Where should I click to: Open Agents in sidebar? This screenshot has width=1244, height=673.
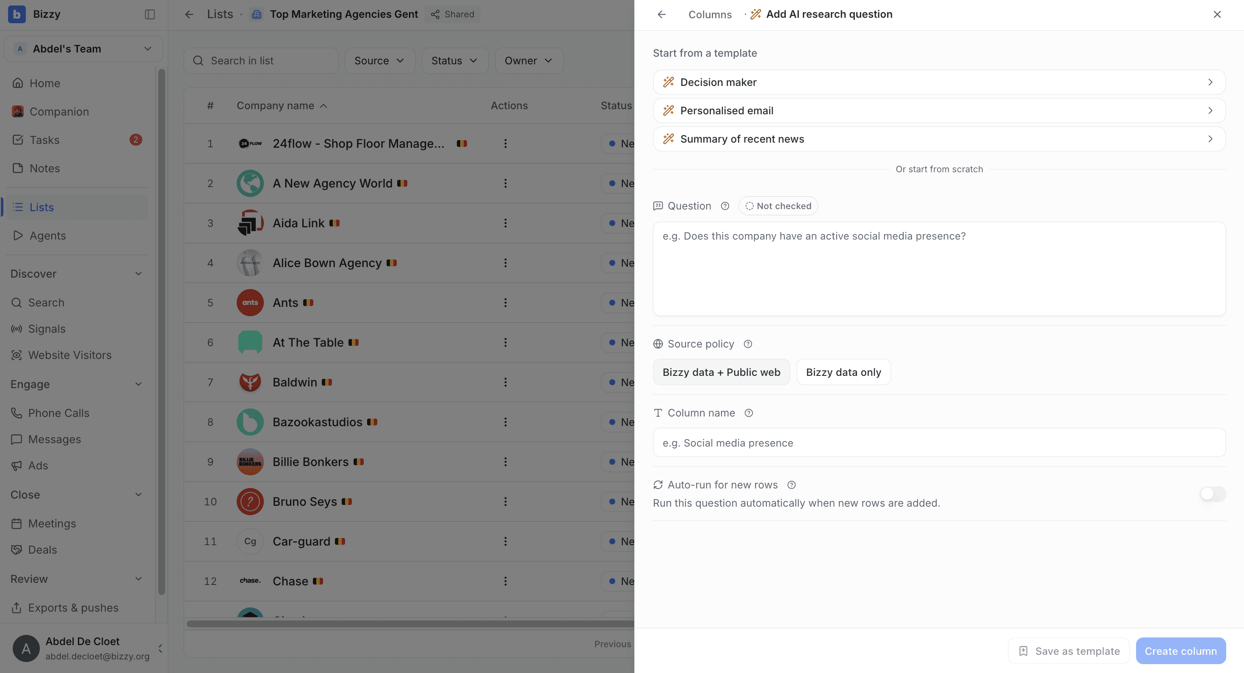[77, 236]
